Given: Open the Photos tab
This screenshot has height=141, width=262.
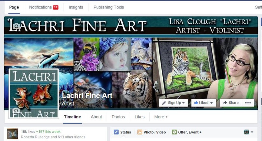Looking at the screenshot, I should (x=118, y=117).
